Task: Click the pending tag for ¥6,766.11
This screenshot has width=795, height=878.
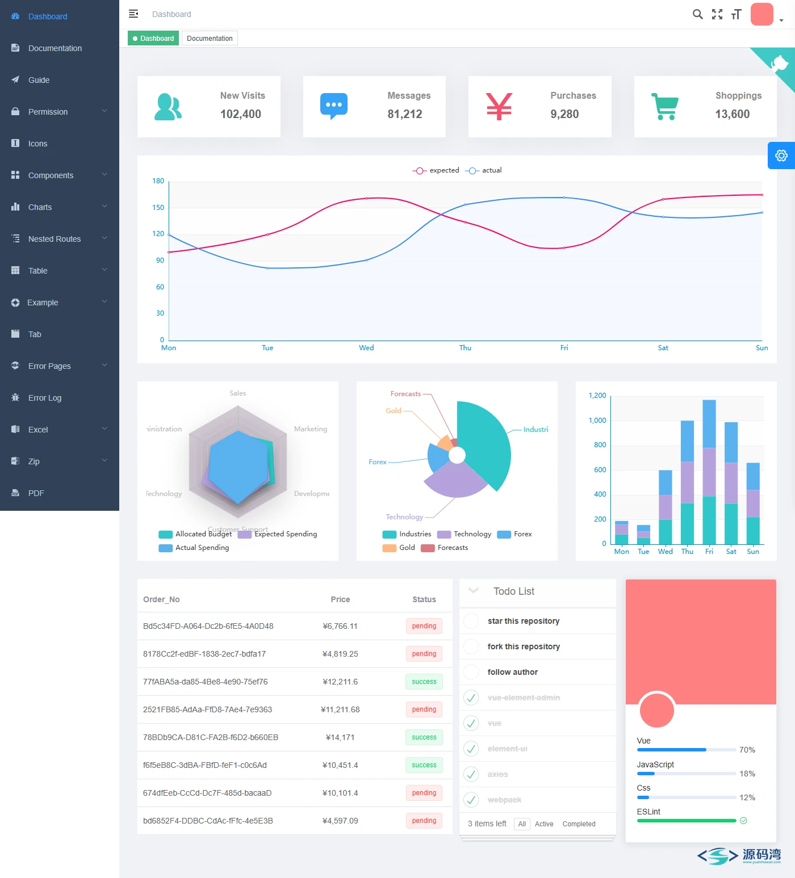Action: tap(424, 626)
